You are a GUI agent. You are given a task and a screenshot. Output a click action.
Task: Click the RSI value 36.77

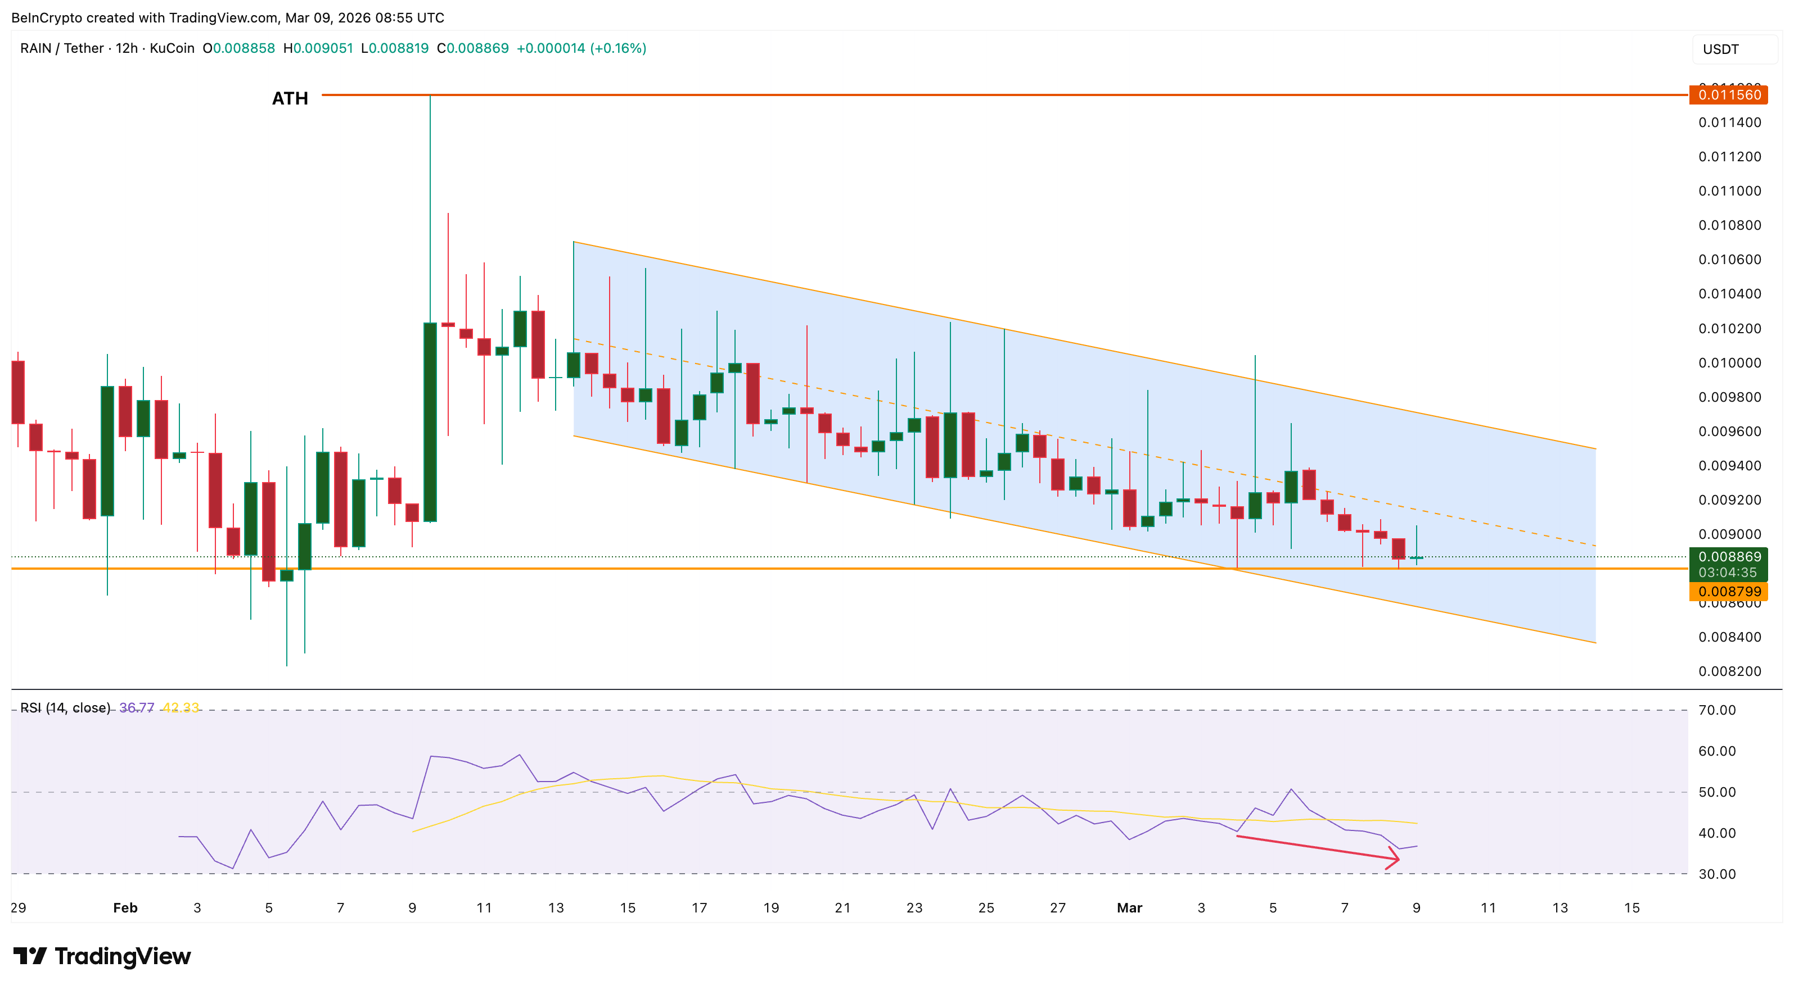point(137,707)
